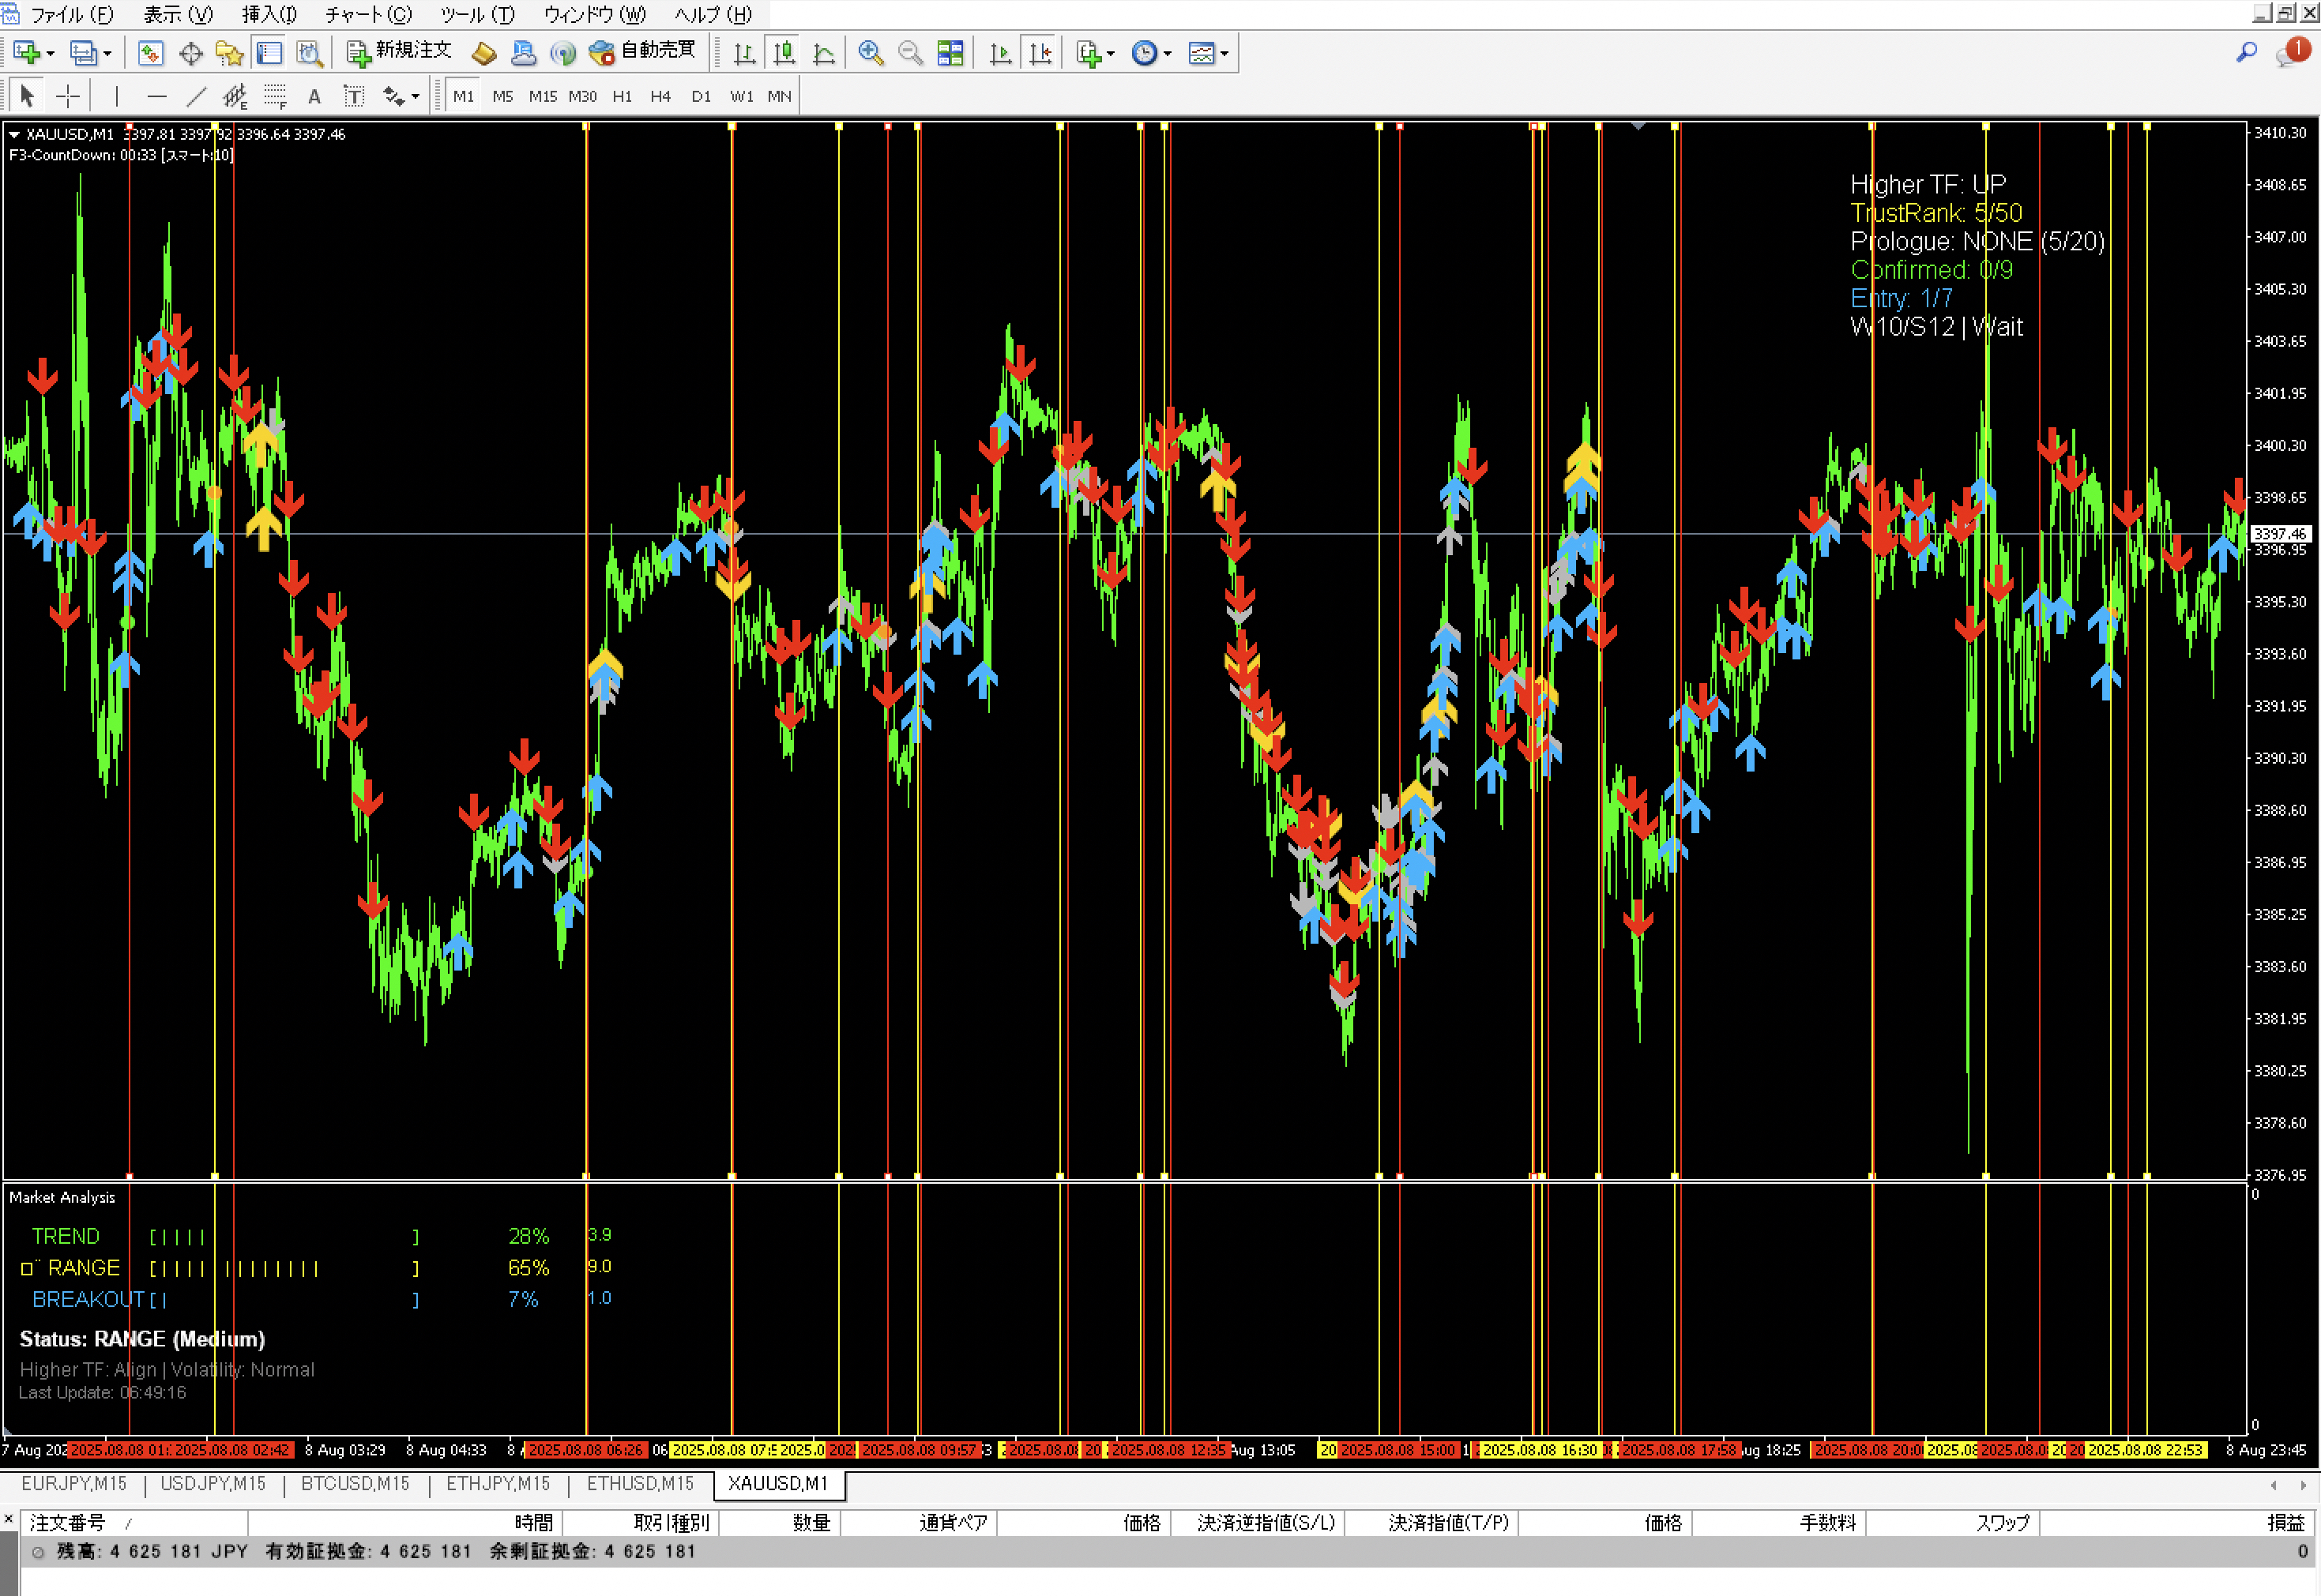Screen dimensions: 2321x1596
Task: Switch to the USDJPY,M15 chart tab
Action: tap(213, 1484)
